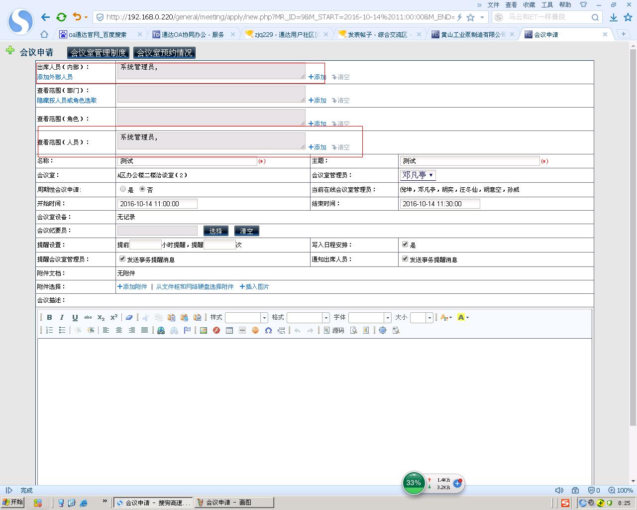Insert a table using the editor toolbar
The width and height of the screenshot is (637, 510).
pyautogui.click(x=229, y=330)
